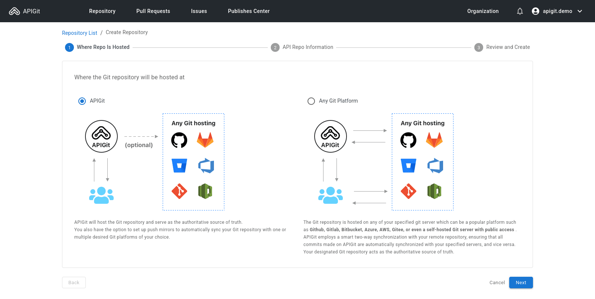Expand the apigit.demo account dropdown

point(580,11)
